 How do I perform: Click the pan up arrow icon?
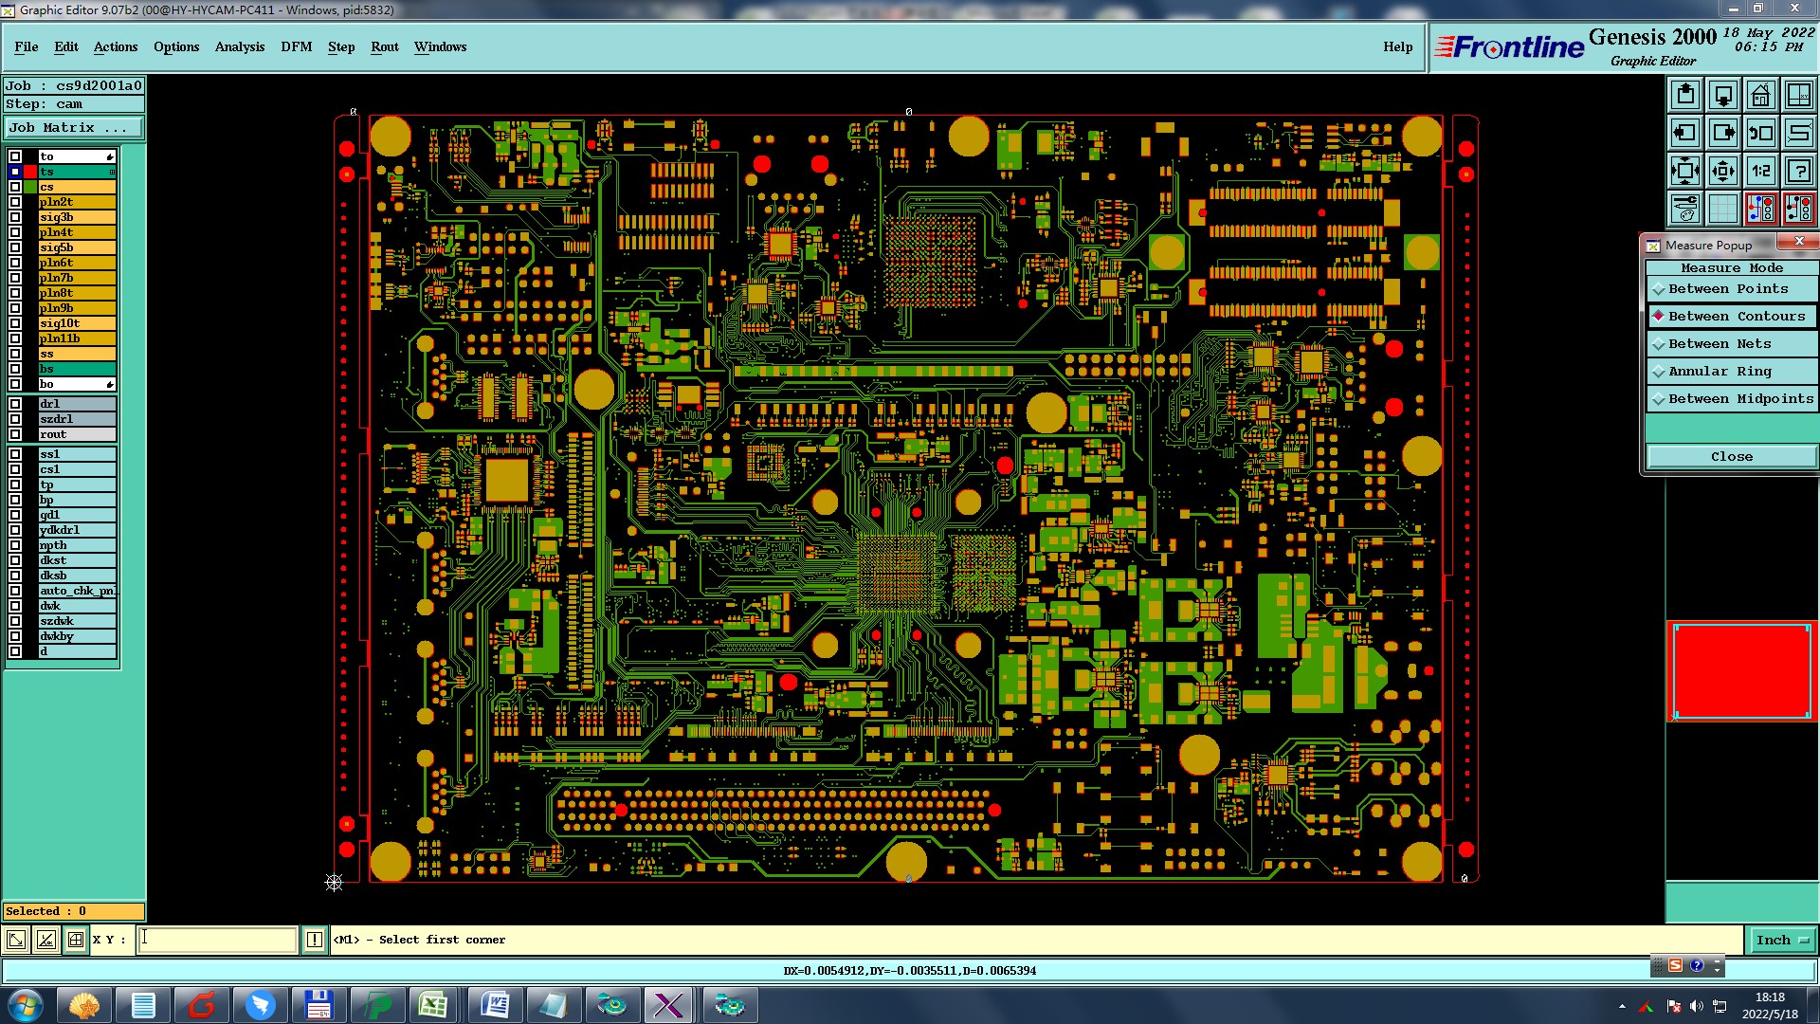pyautogui.click(x=1685, y=95)
